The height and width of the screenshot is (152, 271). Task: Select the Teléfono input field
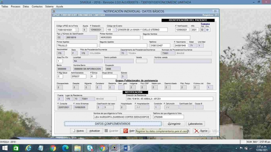click(x=160, y=45)
